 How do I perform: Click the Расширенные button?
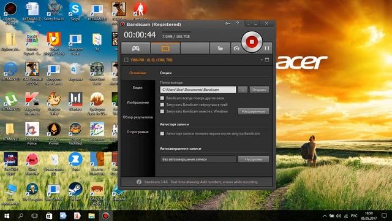pos(254,111)
